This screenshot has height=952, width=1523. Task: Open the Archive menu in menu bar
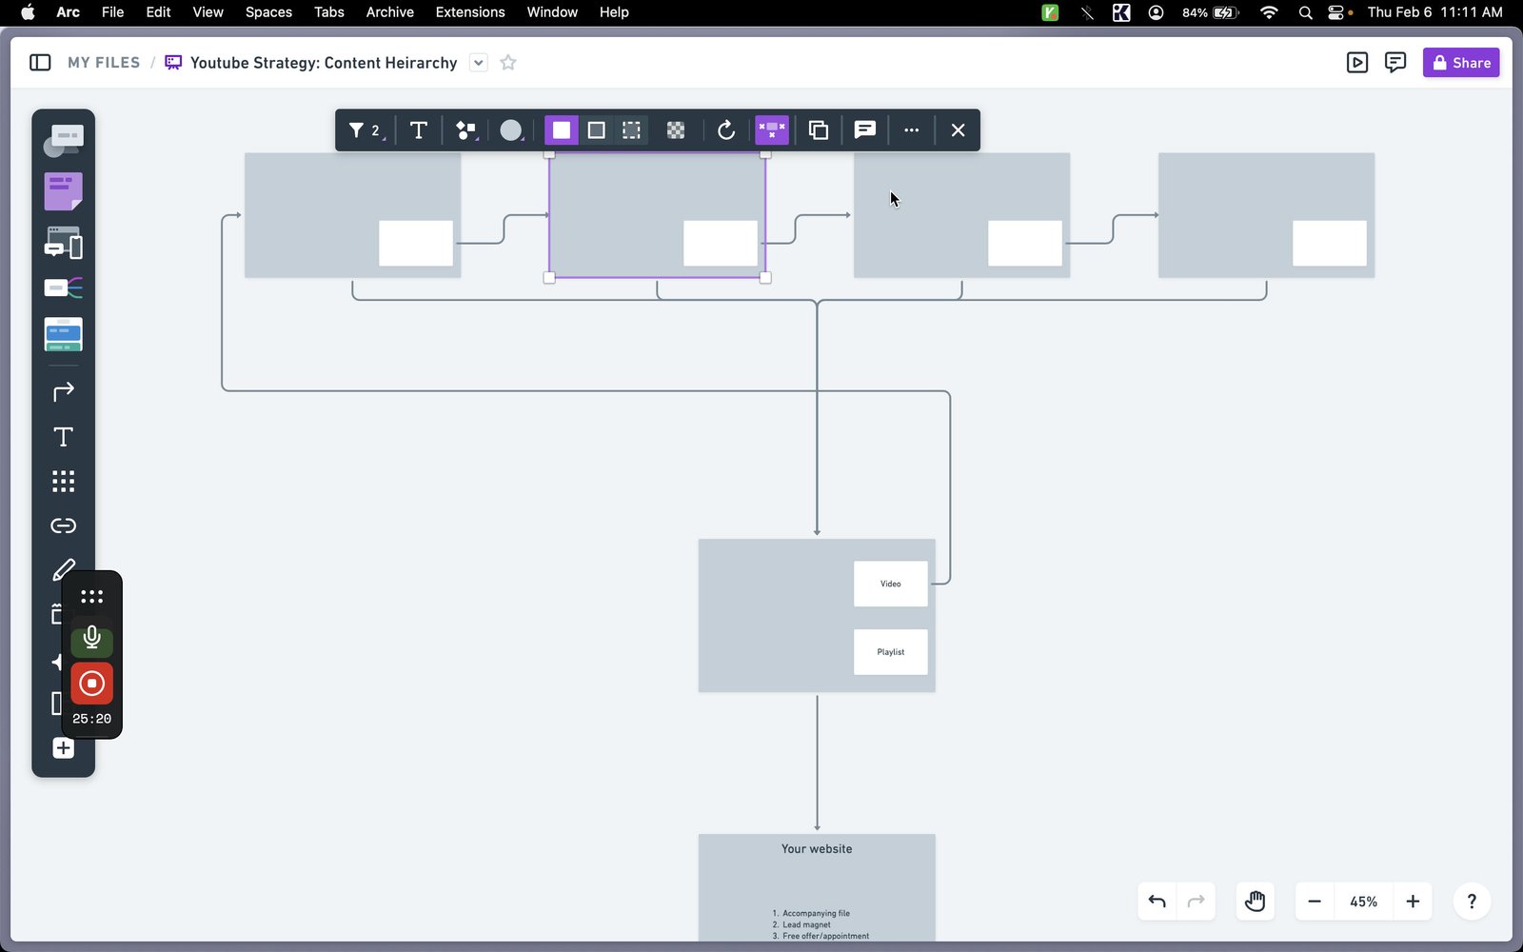click(389, 12)
